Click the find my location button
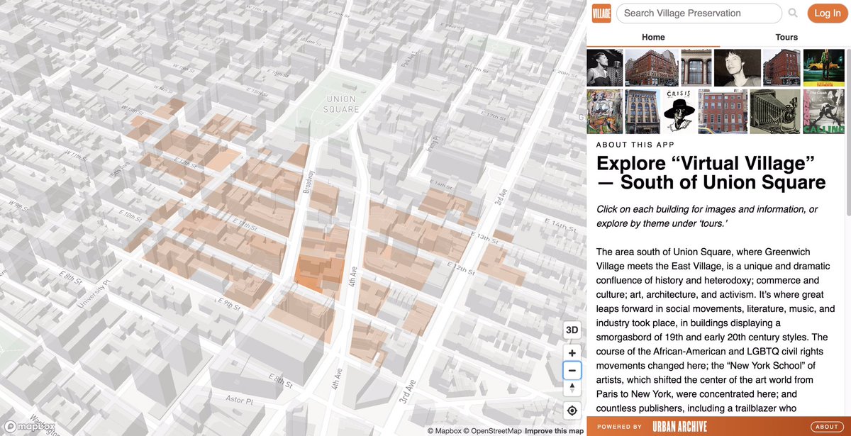This screenshot has height=436, width=851. click(x=572, y=410)
